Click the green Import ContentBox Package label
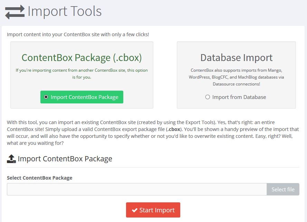 tap(84, 97)
